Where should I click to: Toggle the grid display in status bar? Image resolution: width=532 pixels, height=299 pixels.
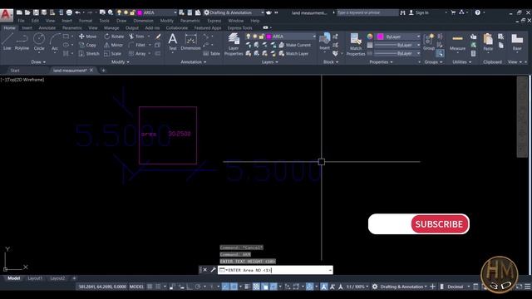click(150, 287)
